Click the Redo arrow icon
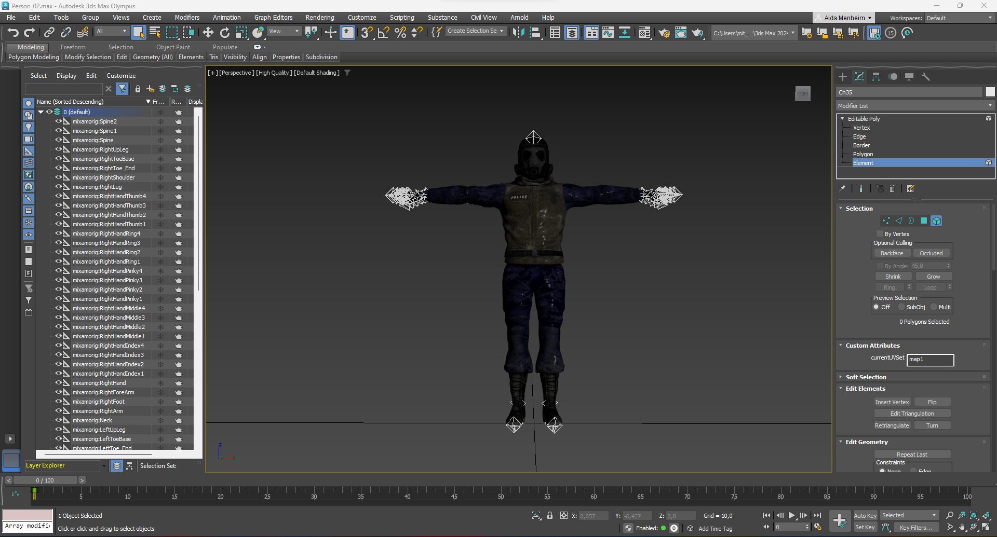 [30, 33]
